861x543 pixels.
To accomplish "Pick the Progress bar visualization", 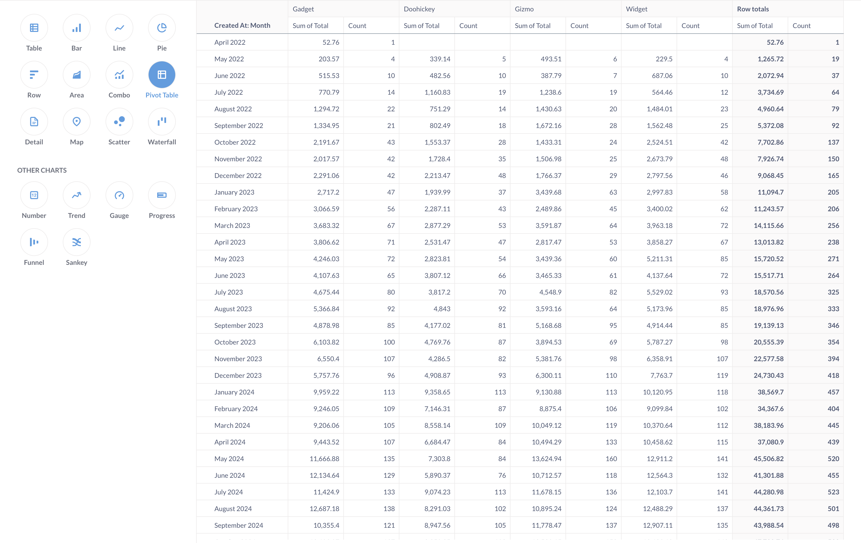I will 162,195.
